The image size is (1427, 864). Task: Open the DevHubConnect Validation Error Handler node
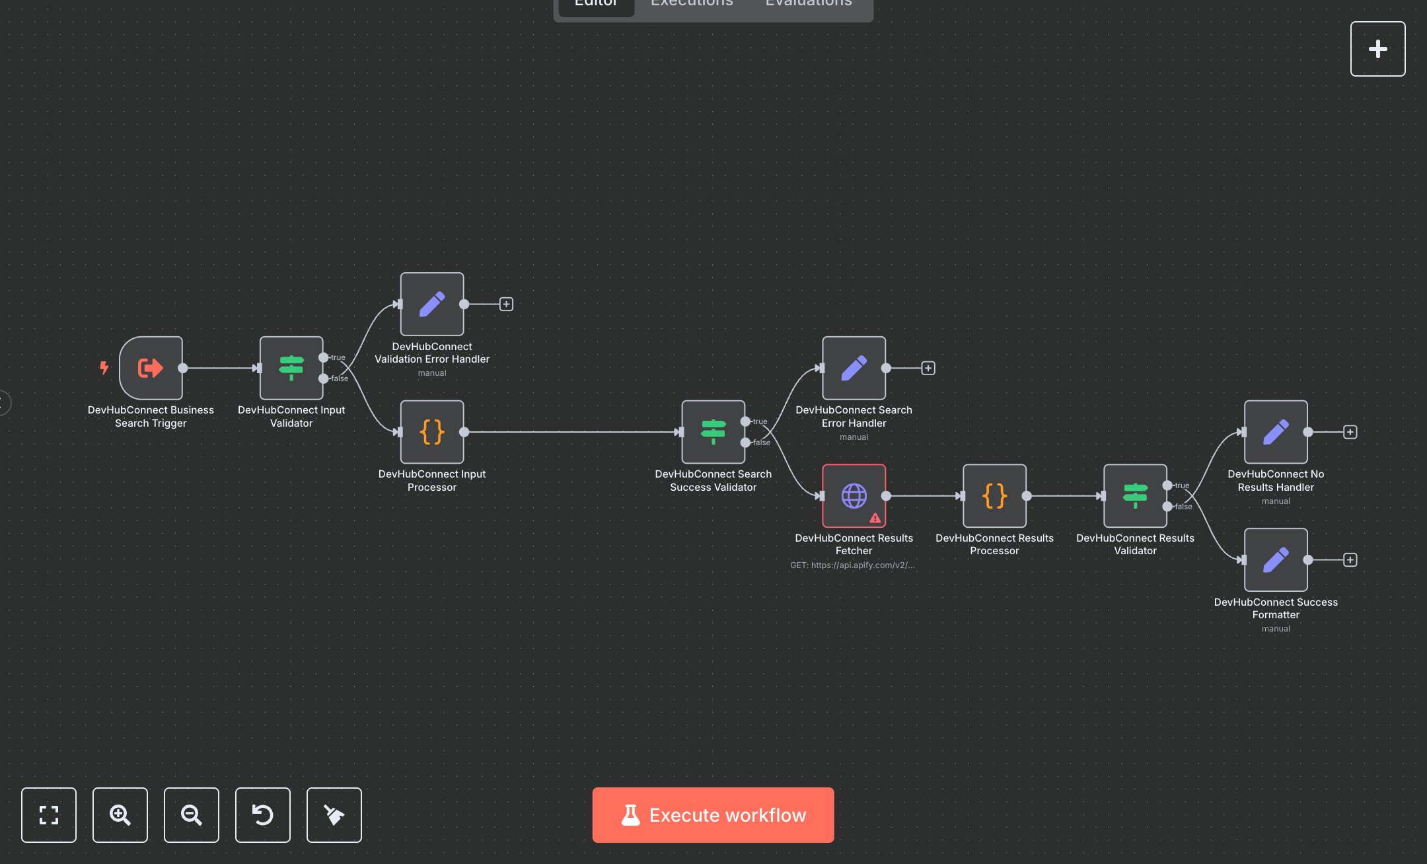click(431, 304)
